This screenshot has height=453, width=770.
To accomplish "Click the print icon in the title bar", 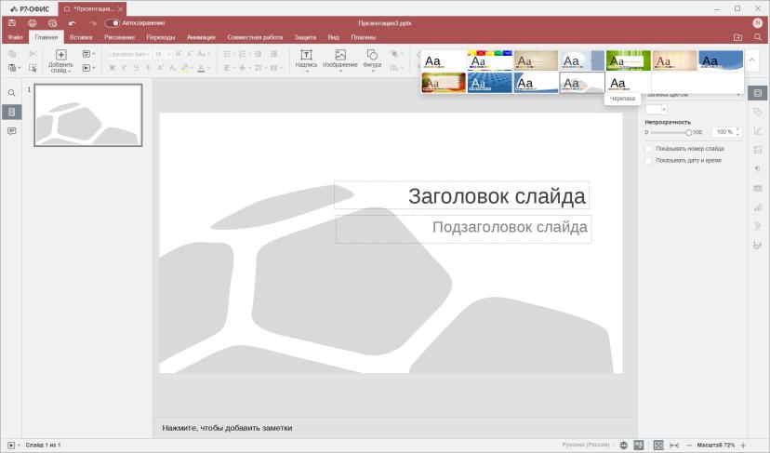I will [33, 23].
